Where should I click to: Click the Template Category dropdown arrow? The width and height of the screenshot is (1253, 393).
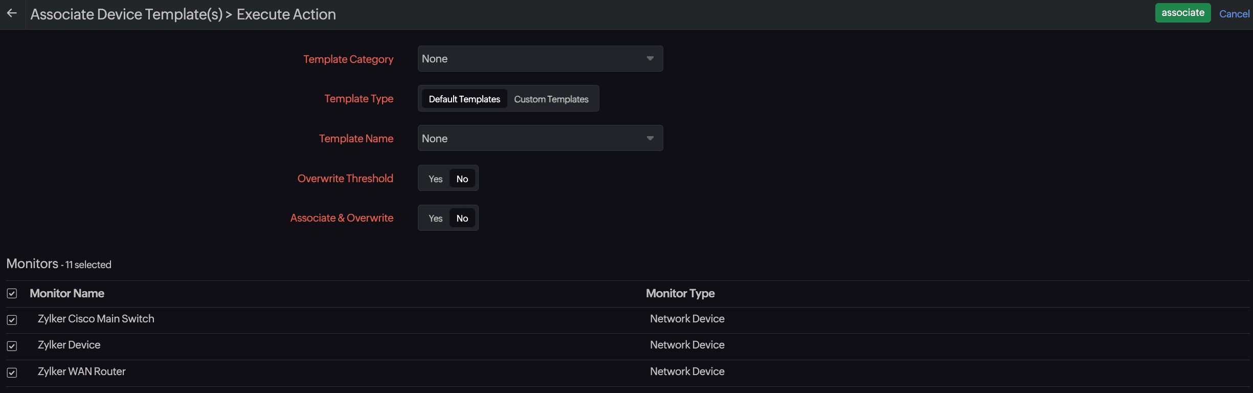pos(650,59)
